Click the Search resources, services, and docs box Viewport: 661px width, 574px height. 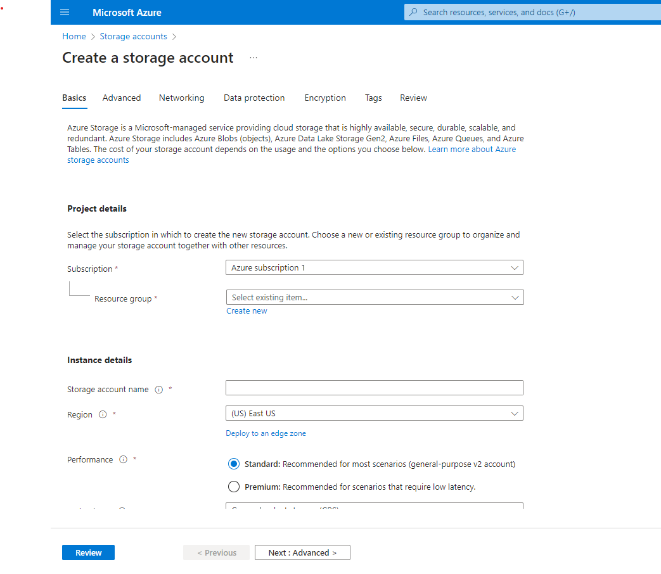coord(532,12)
